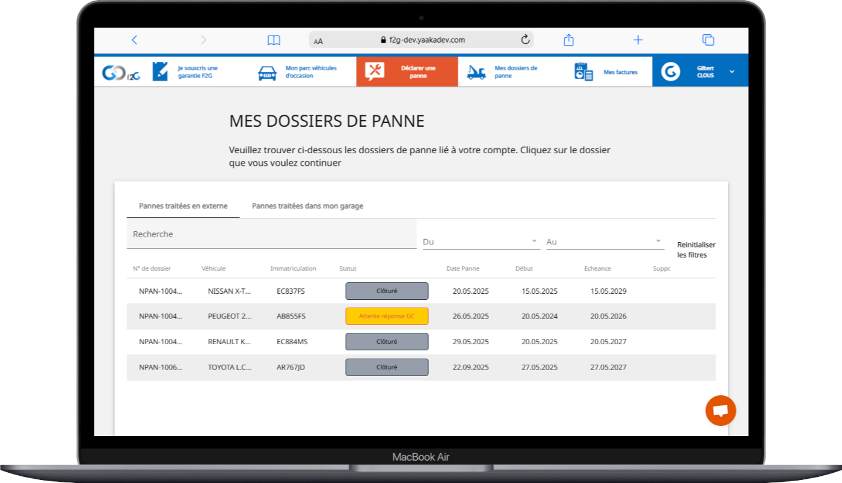
Task: Click the Recherche search field
Action: click(x=271, y=234)
